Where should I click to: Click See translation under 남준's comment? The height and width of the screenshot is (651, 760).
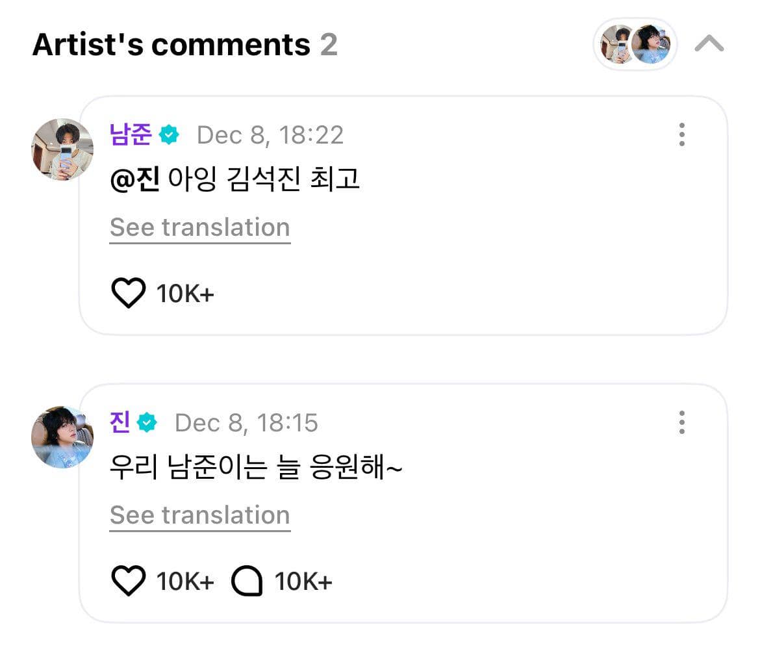point(199,227)
